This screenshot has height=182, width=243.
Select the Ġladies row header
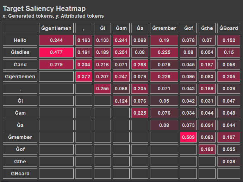20,53
